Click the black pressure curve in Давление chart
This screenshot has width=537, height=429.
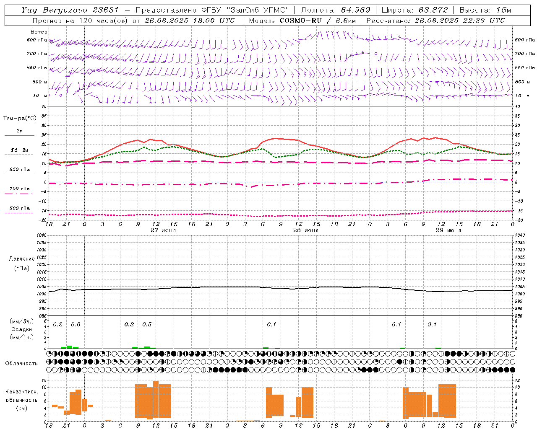coord(280,288)
